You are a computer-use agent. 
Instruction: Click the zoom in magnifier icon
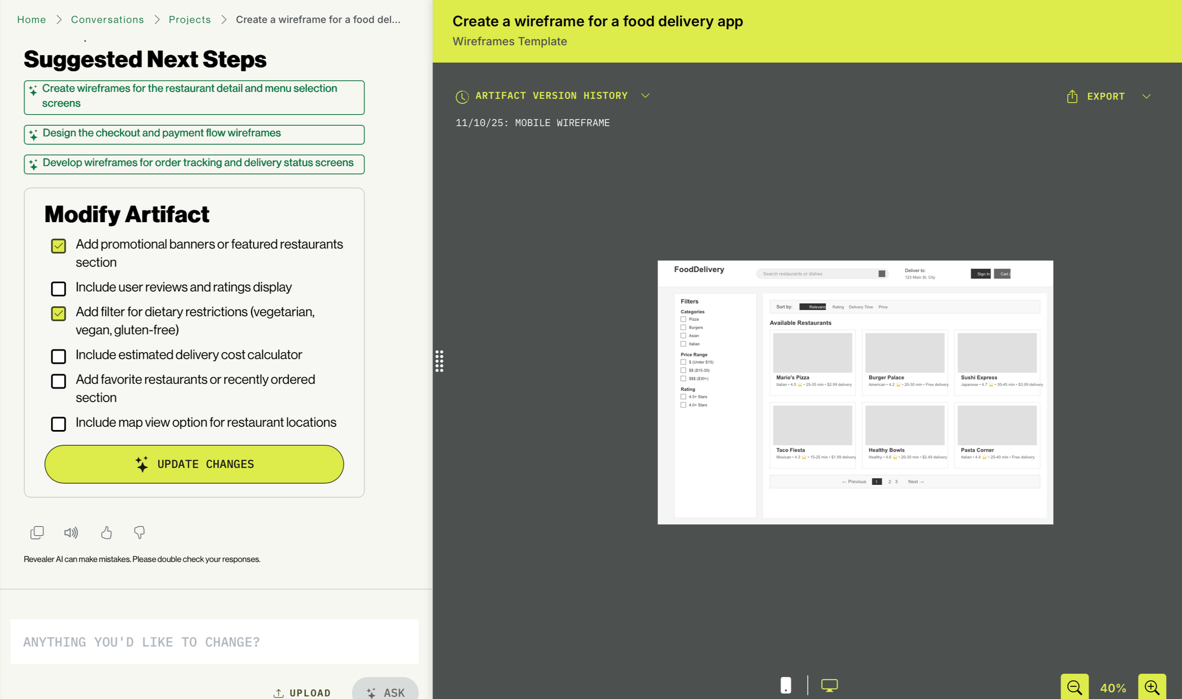1151,687
